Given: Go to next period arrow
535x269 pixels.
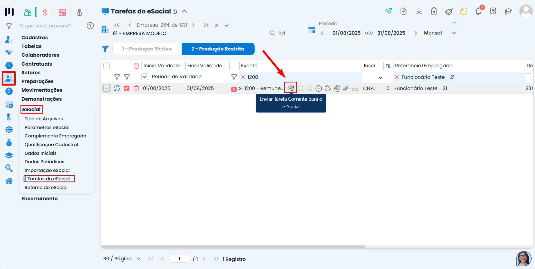Looking at the screenshot, I should [x=415, y=33].
